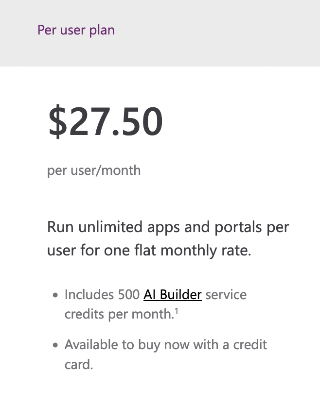
Task: Select the $27.50 price text
Action: point(105,121)
